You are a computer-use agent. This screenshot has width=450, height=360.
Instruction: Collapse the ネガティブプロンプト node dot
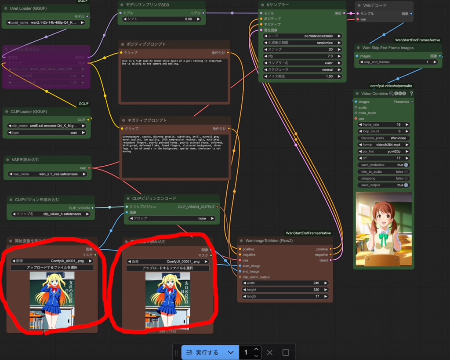tap(123, 120)
